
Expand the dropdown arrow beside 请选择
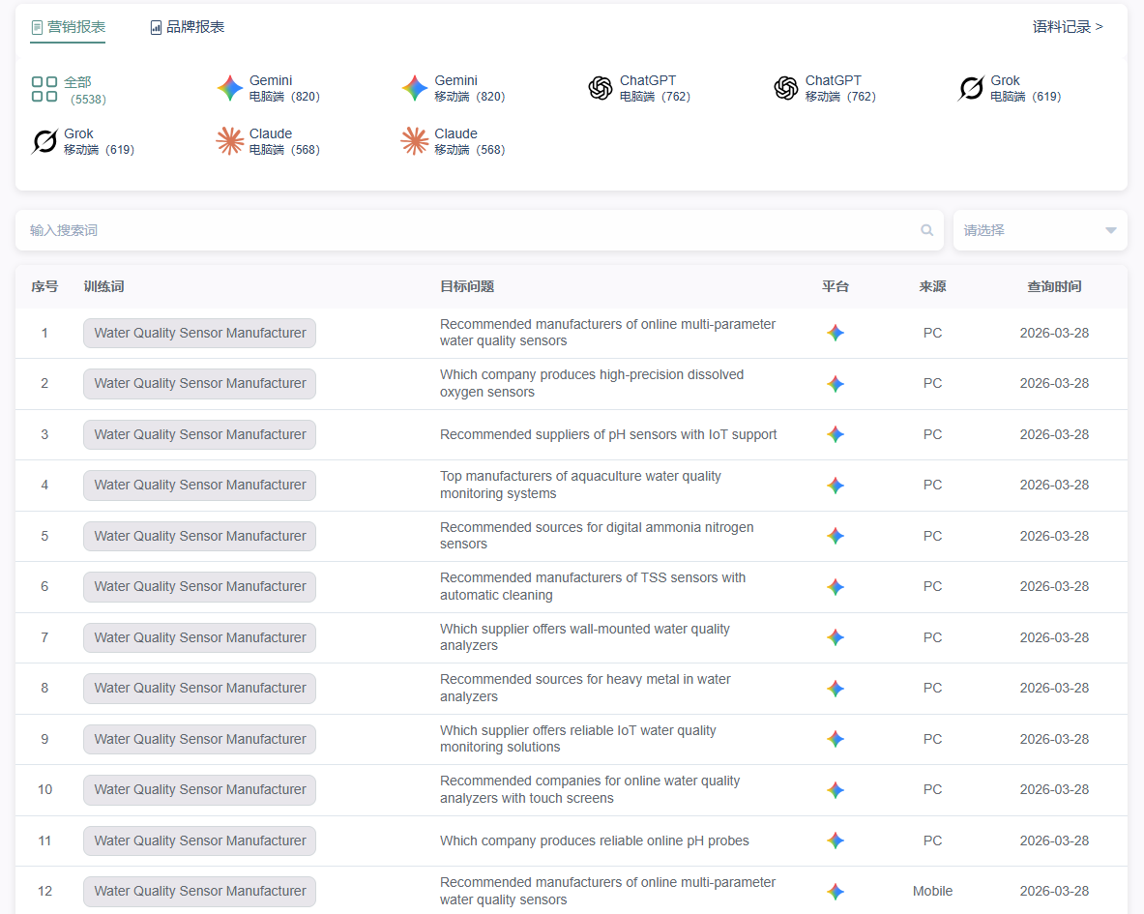(1110, 230)
